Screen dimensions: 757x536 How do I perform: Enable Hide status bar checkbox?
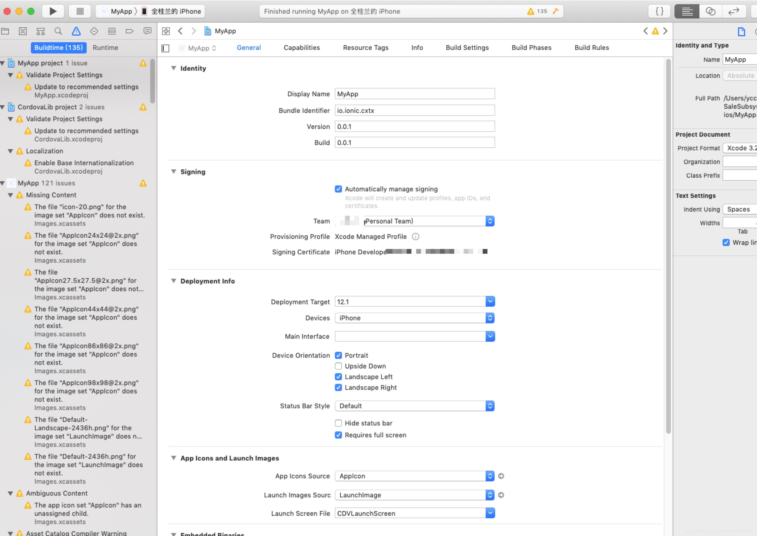pos(338,423)
